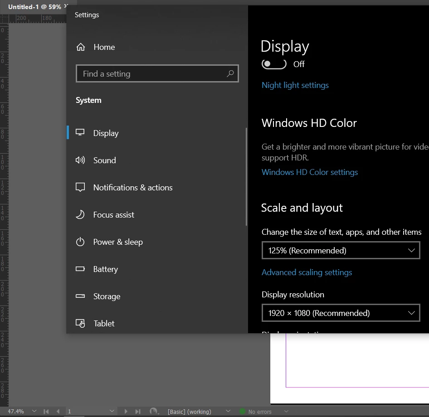Click the Find a setting search box
Screen dimensions: 429x417
click(x=157, y=73)
